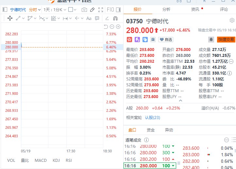Toggle the left sidebar panel icon
This screenshot has height=169, width=236.
(x=5, y=9)
